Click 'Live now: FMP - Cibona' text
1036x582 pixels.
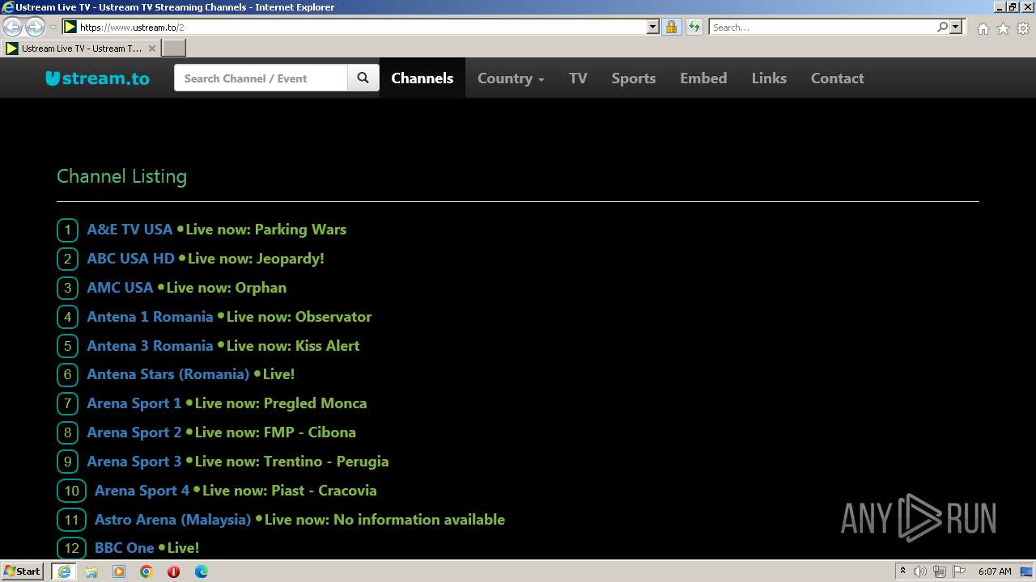tap(275, 432)
